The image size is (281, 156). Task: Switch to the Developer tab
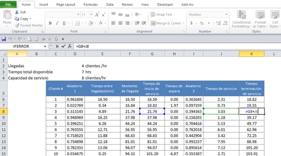click(165, 4)
